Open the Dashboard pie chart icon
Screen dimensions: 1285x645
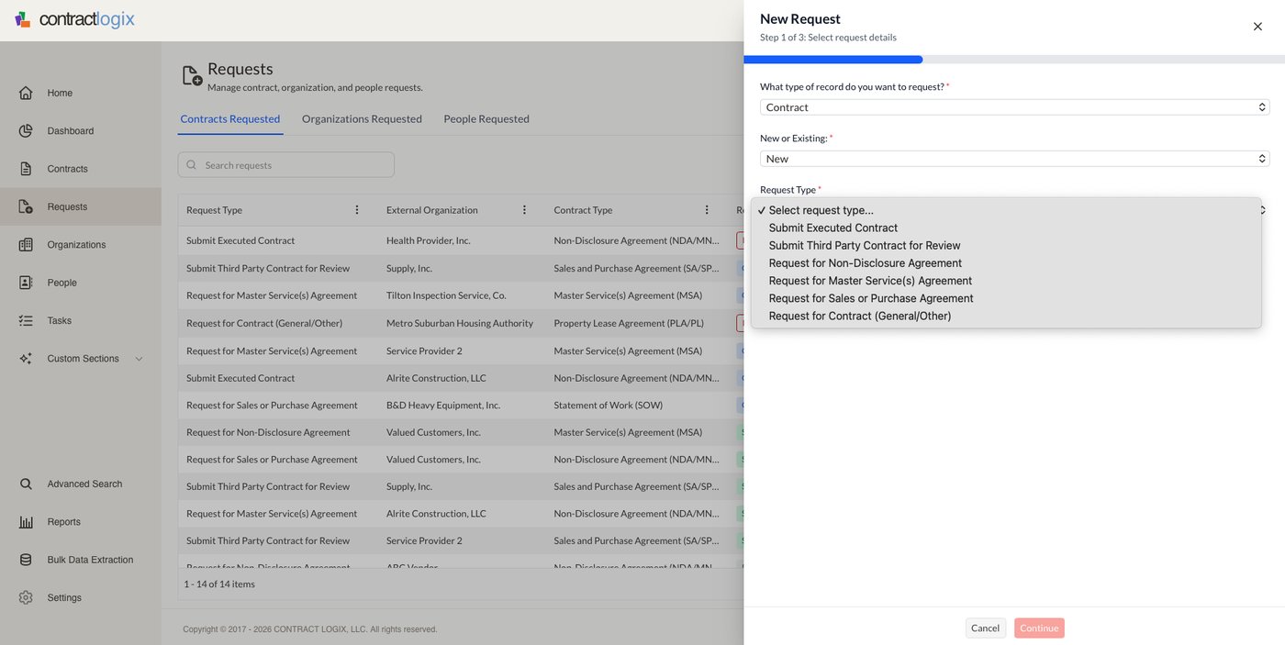(26, 131)
